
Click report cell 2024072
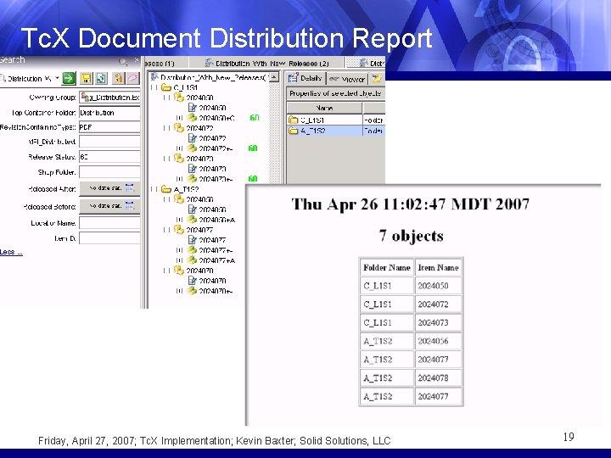point(438,304)
